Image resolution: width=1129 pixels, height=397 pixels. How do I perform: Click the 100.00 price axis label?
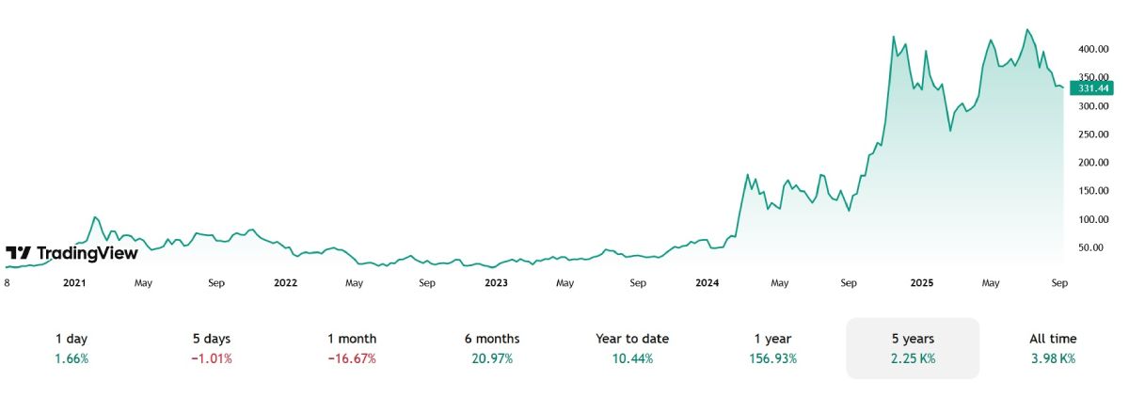(1091, 219)
